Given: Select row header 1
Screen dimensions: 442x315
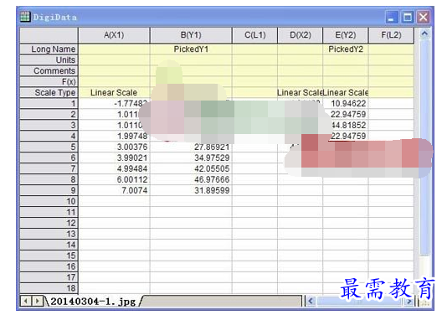Looking at the screenshot, I should pyautogui.click(x=49, y=104).
